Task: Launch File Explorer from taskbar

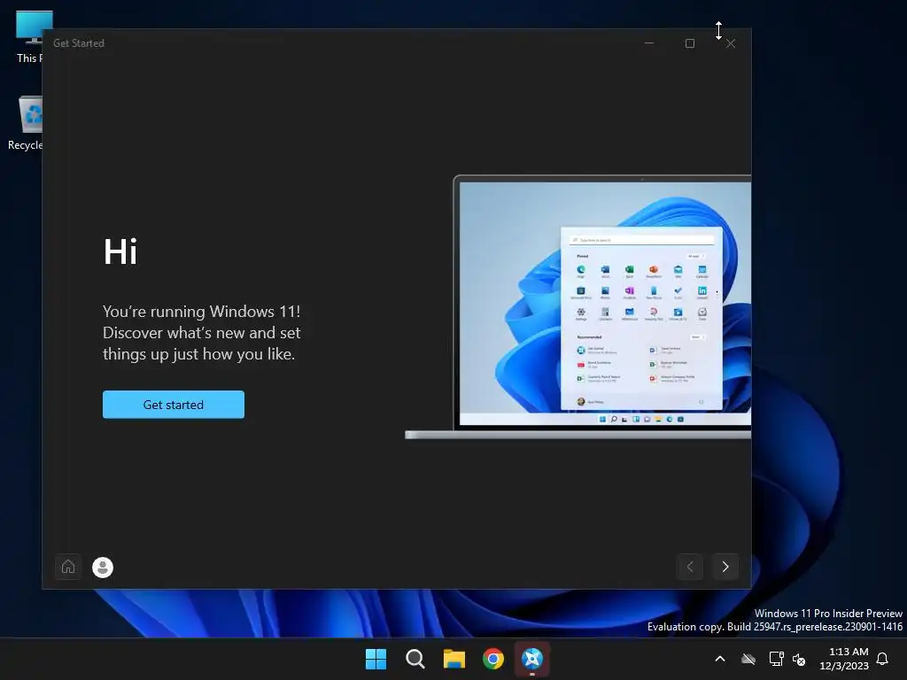Action: point(454,659)
